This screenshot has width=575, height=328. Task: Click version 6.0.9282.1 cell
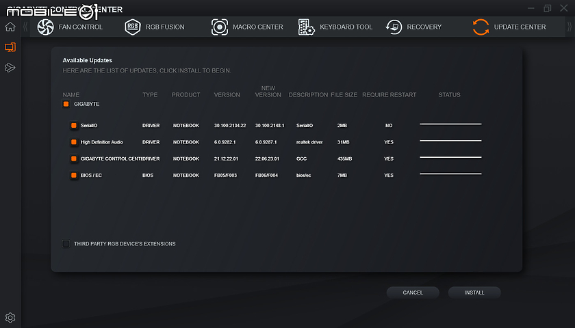(225, 142)
